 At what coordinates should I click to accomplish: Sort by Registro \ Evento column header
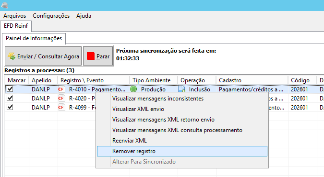coord(94,80)
